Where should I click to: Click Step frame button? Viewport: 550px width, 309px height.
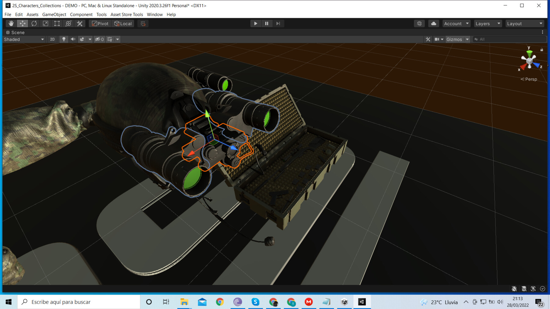(278, 23)
